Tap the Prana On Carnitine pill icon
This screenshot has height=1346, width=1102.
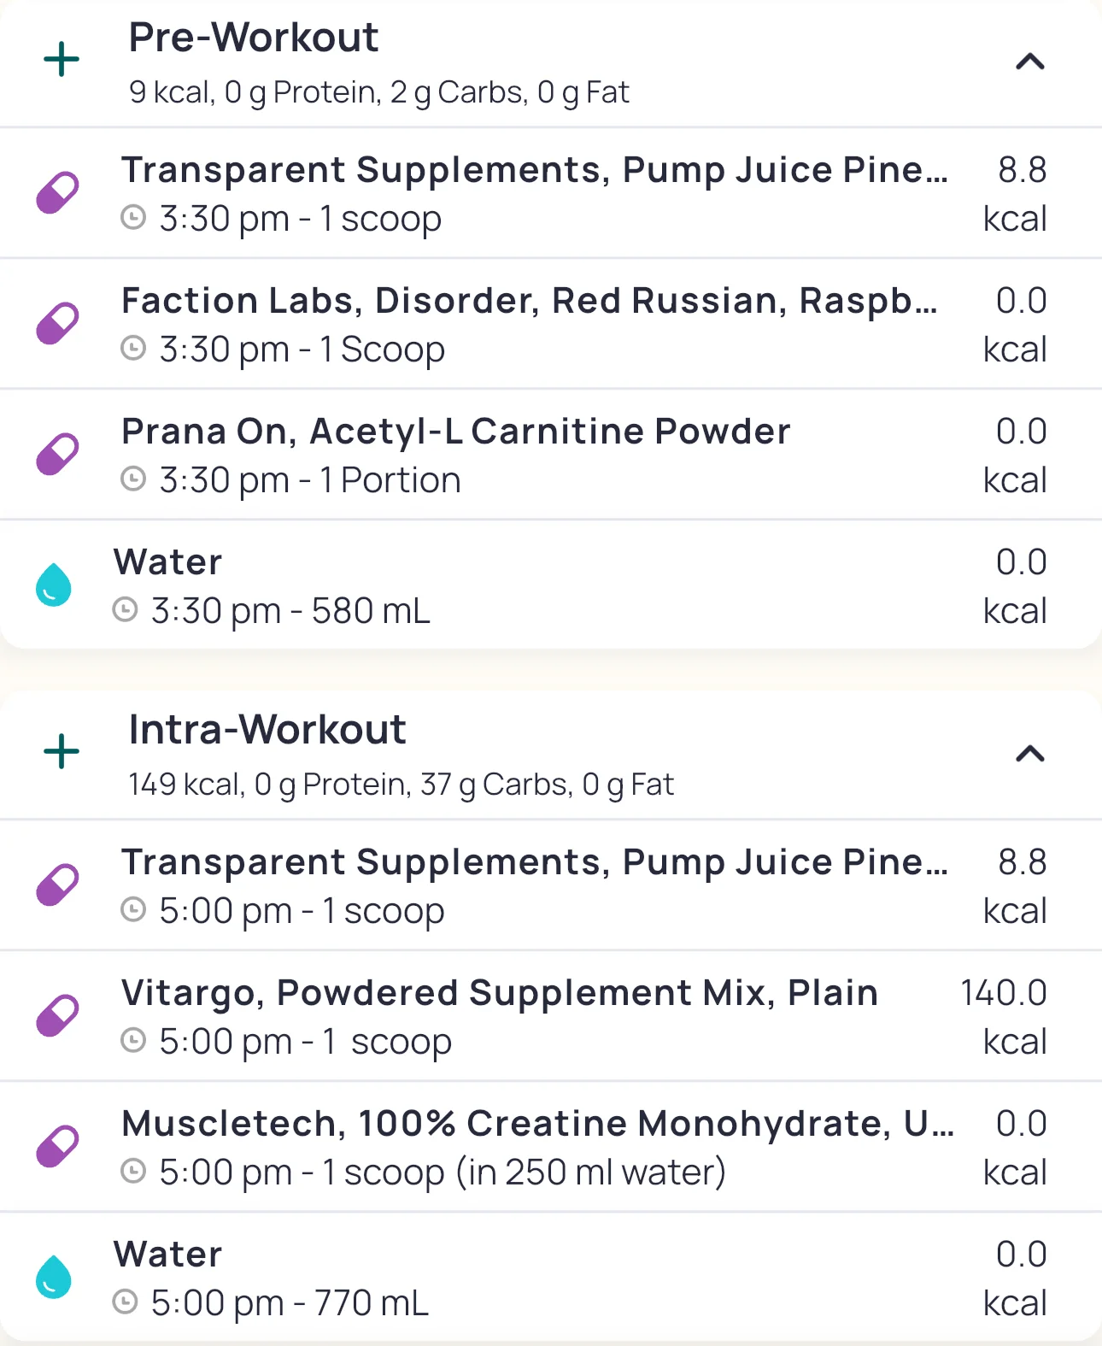(x=57, y=455)
